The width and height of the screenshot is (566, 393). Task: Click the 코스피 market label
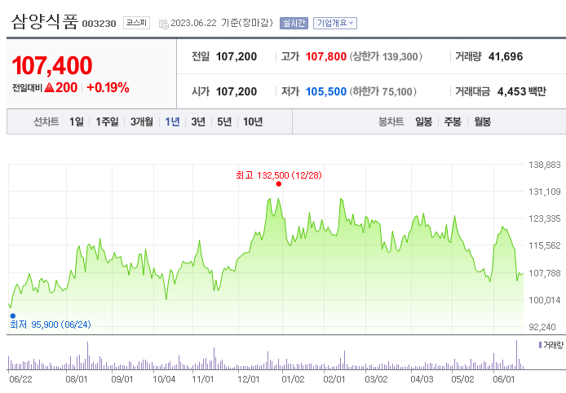(136, 23)
